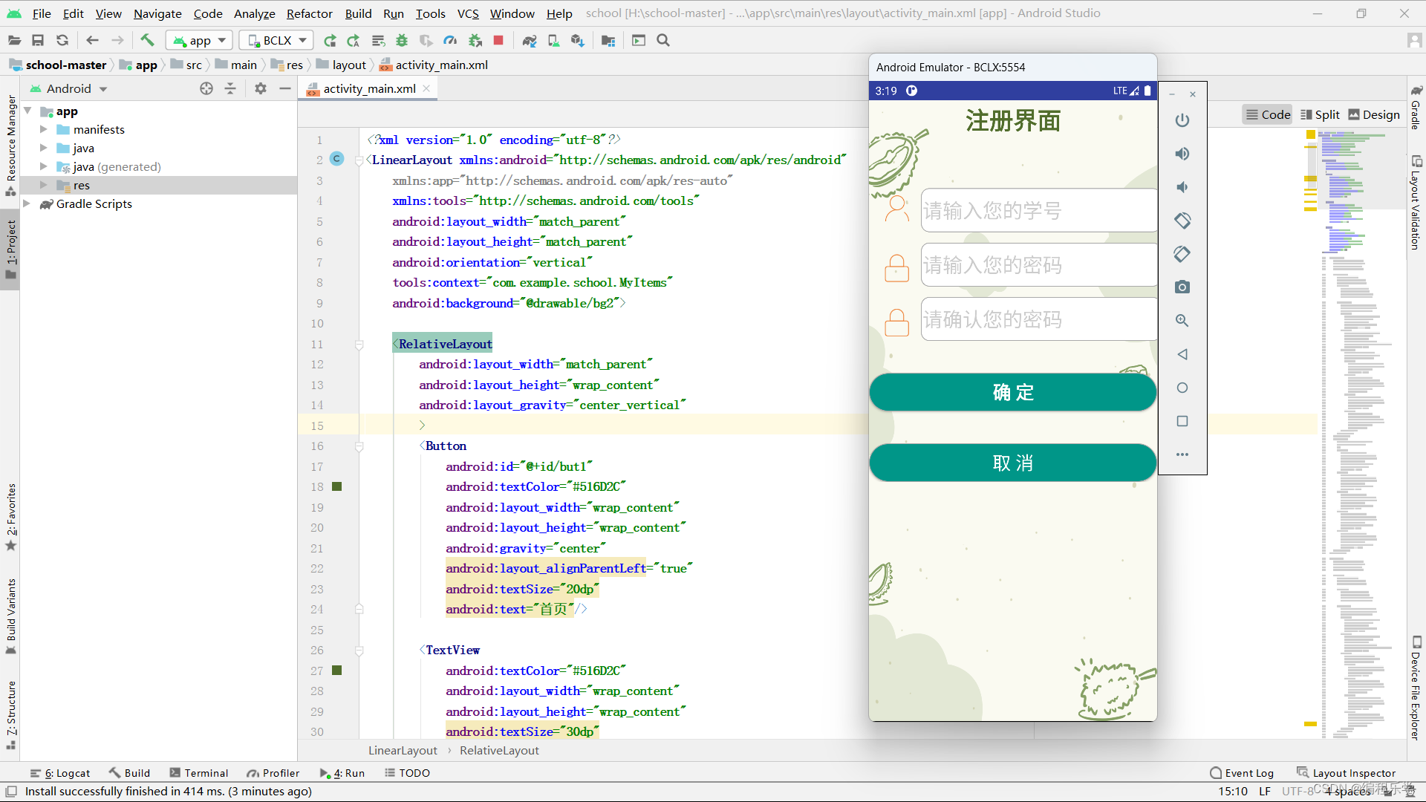Open AVD Manager from toolbar
1426x802 pixels.
(x=553, y=40)
